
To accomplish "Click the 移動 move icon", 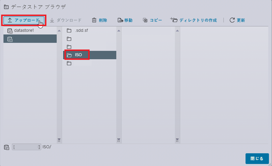I will click(120, 20).
